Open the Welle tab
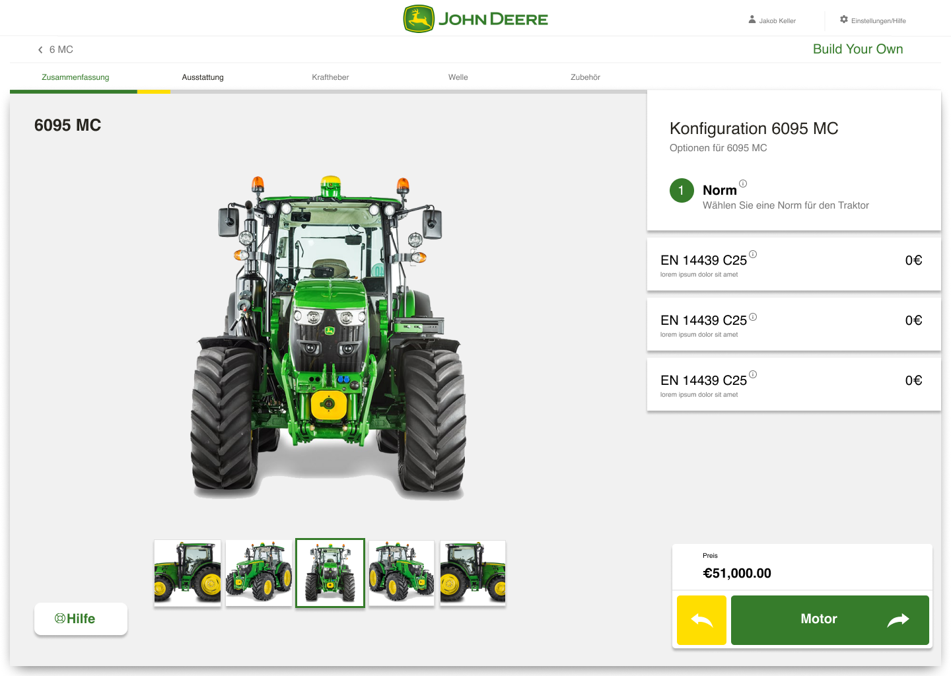Image resolution: width=951 pixels, height=676 pixels. (x=458, y=77)
